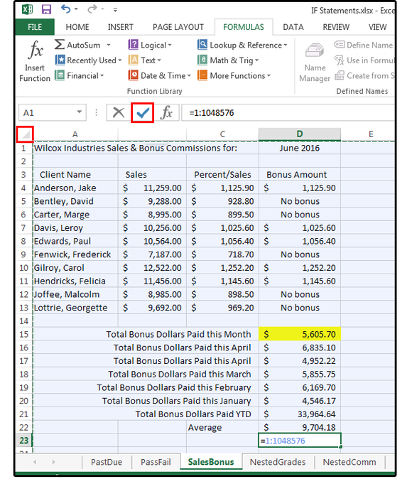Open the Logical functions dropdown
412x479 pixels.
[150, 45]
